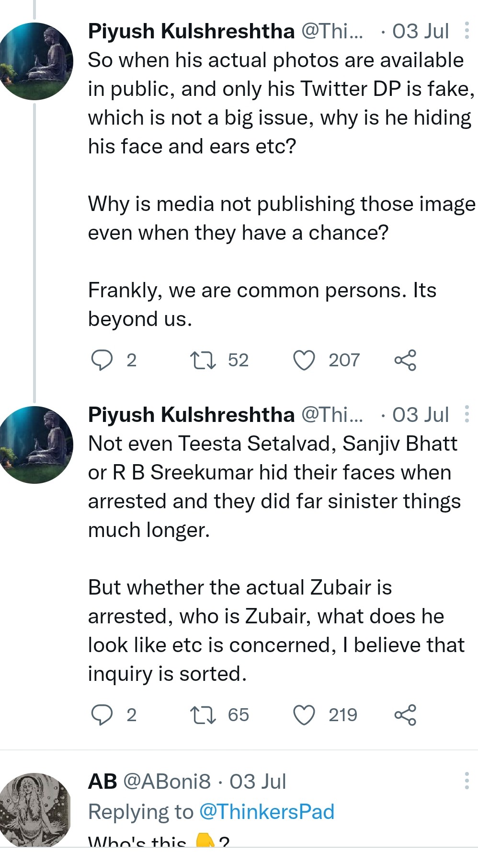478x865 pixels.
Task: Reply to the Teesta Setalvad tweet
Action: (x=102, y=715)
